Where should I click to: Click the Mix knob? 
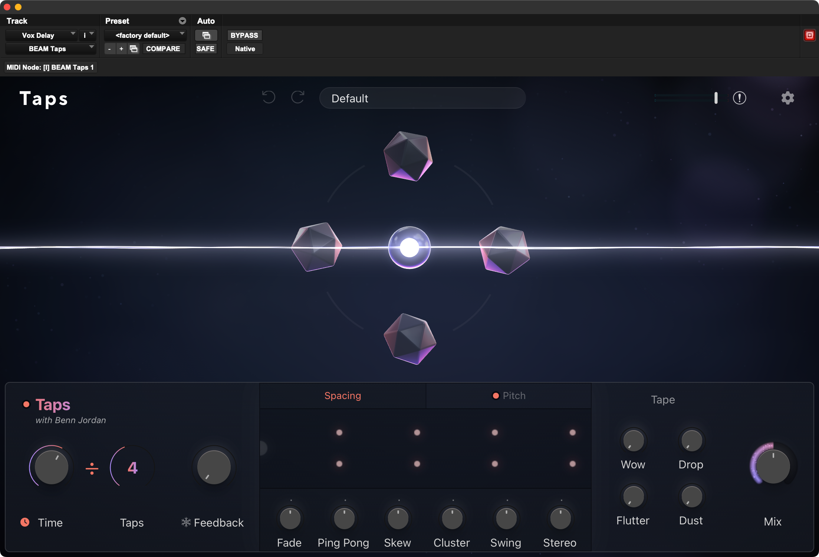point(773,466)
